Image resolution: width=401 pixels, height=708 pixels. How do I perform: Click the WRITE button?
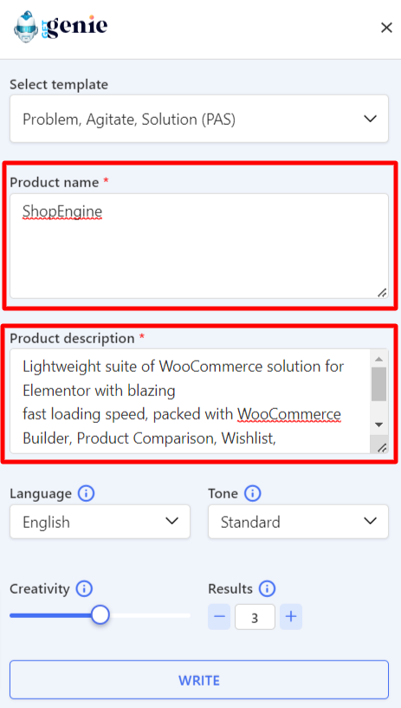point(199,680)
